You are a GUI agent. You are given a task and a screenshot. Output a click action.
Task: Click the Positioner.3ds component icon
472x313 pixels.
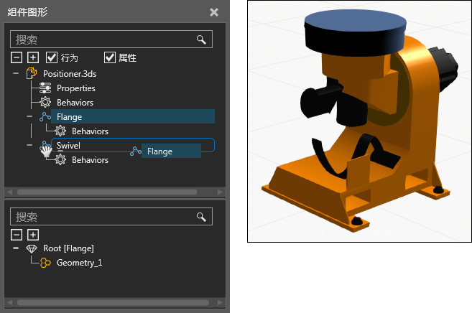tap(32, 73)
